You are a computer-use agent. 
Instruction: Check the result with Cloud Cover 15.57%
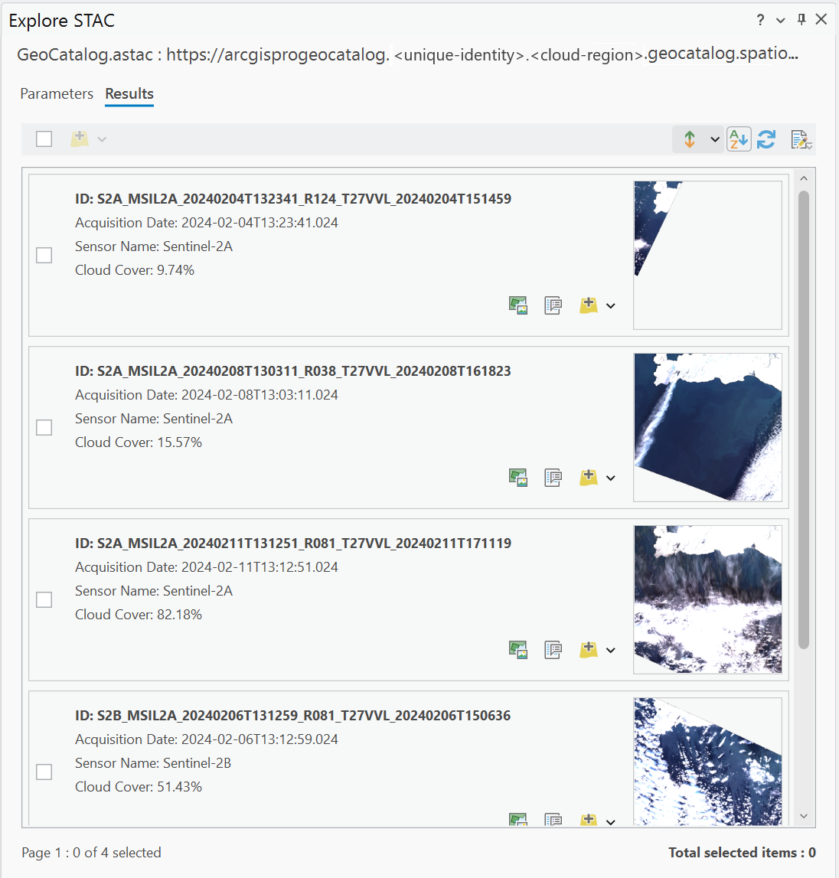[x=44, y=428]
